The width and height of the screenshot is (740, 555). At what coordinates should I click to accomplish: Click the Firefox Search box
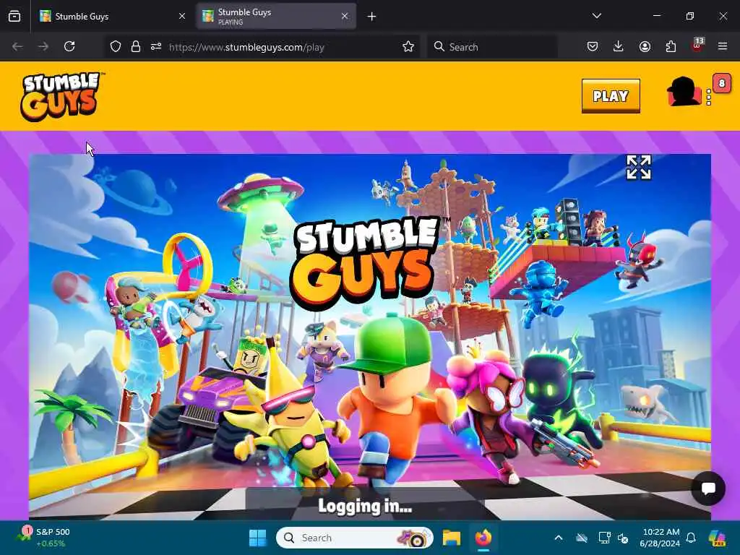[x=492, y=47]
